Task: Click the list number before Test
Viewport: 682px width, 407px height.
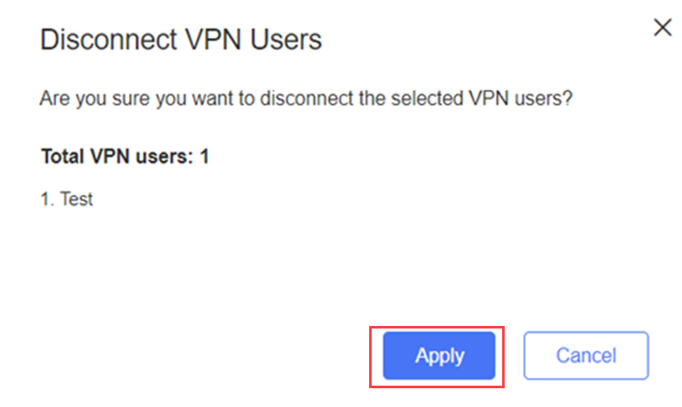Action: pyautogui.click(x=47, y=200)
